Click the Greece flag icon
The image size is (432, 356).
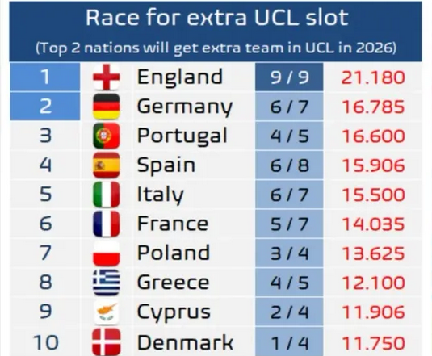click(107, 283)
